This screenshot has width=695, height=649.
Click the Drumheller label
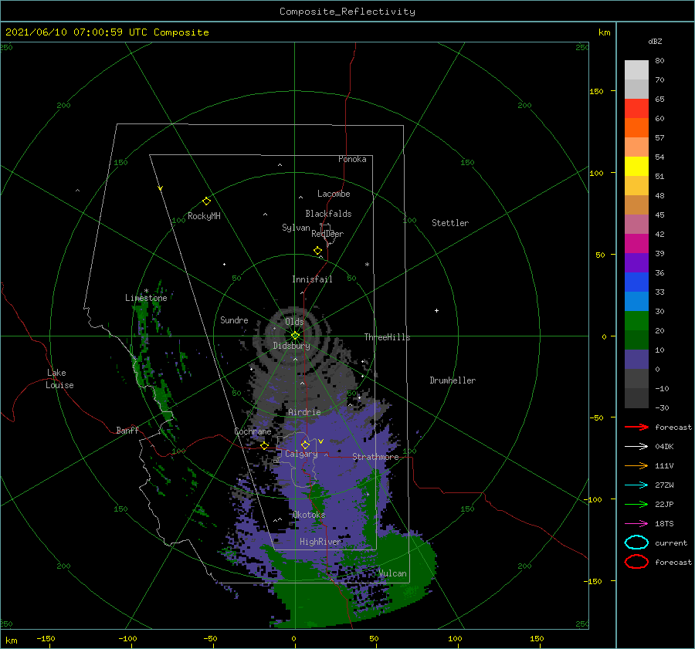[453, 380]
